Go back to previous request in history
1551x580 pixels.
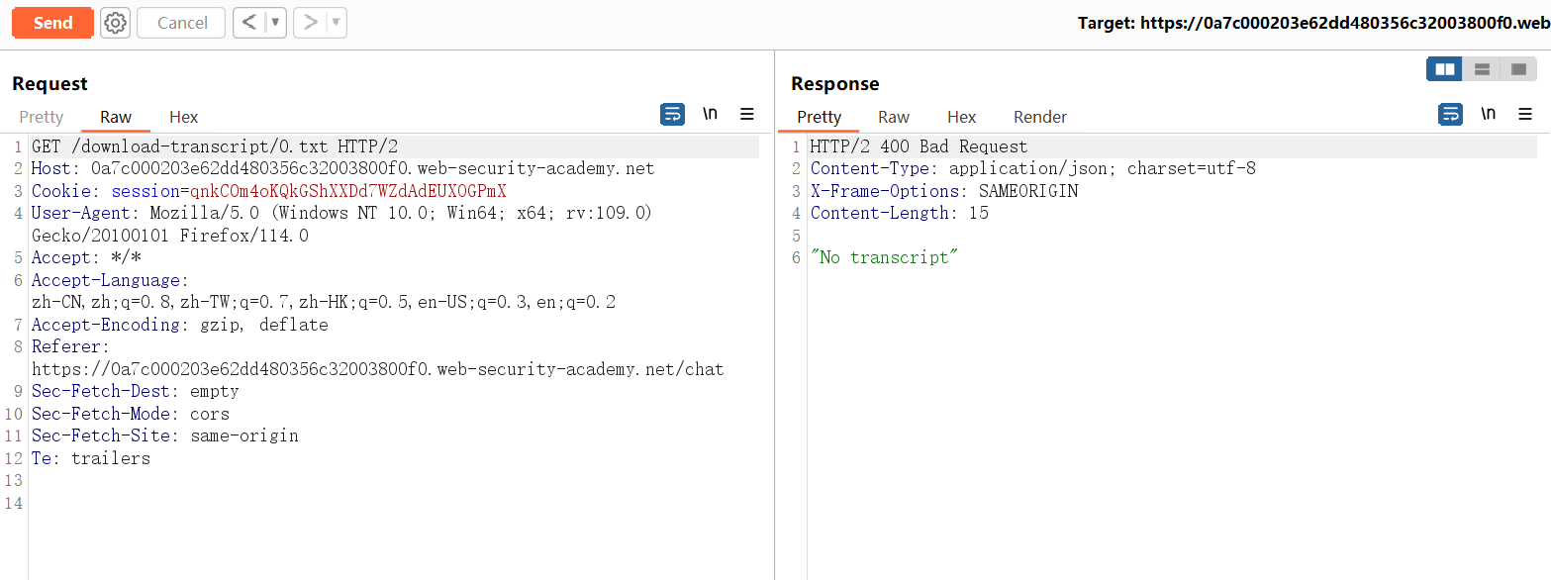[x=248, y=23]
